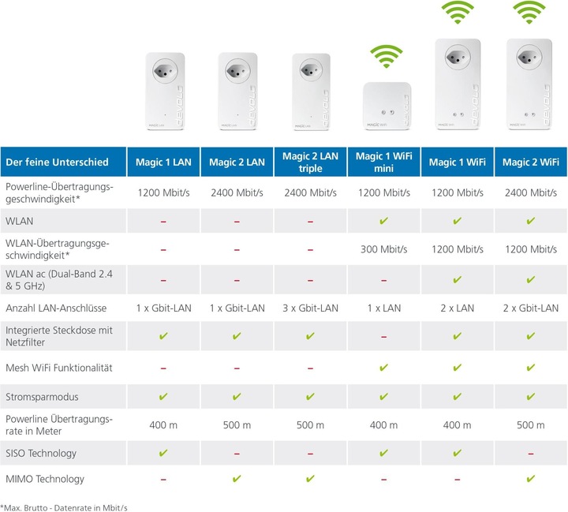The height and width of the screenshot is (512, 568).
Task: Click the WLAN checkmark for Magic 1 WiFi
Action: (x=457, y=221)
